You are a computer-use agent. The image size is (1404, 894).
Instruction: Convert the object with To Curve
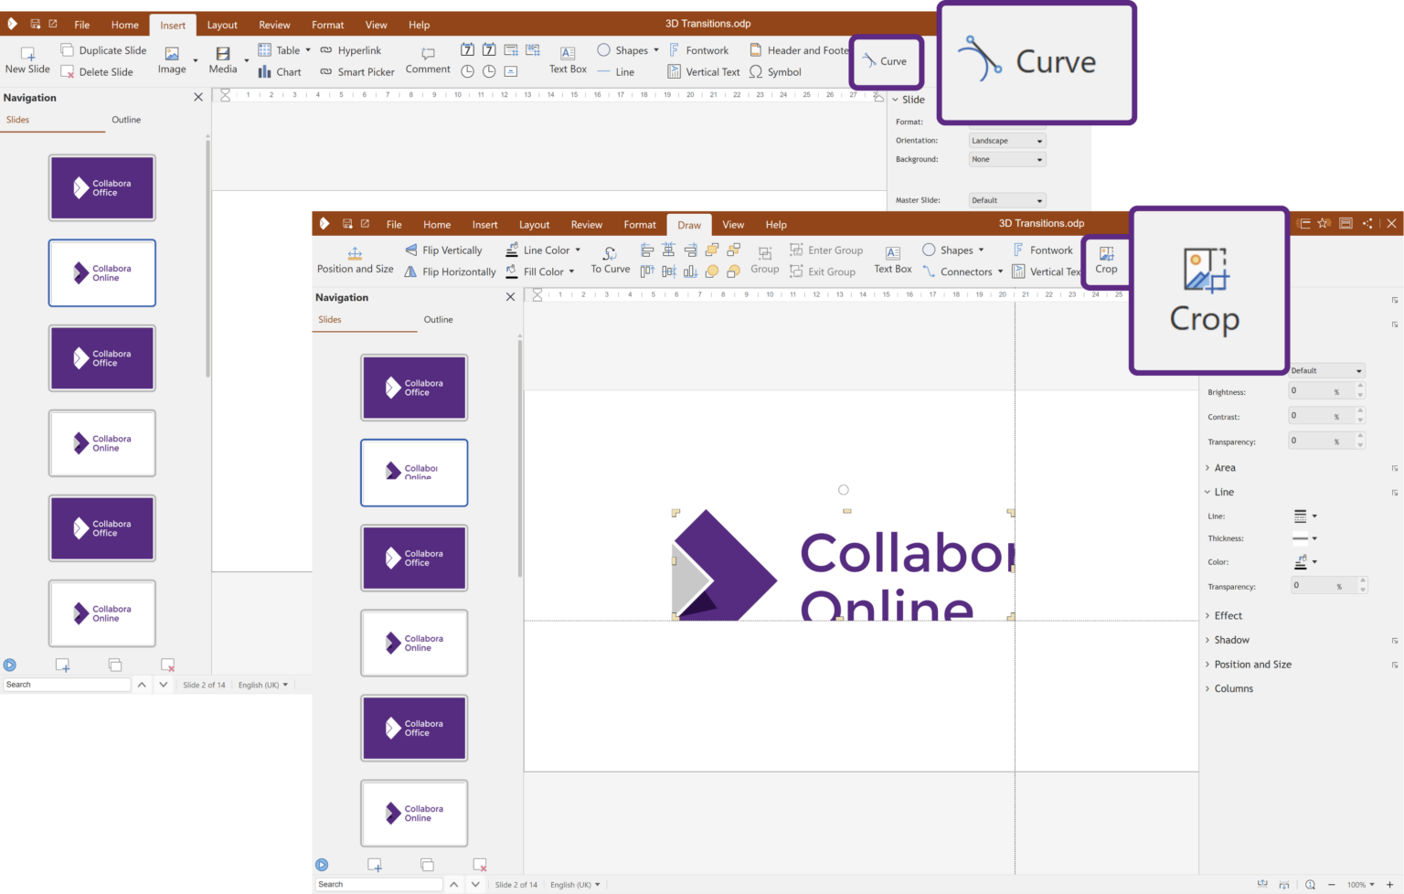click(x=610, y=261)
